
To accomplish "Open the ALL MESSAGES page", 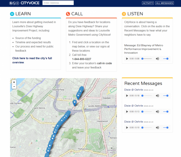I will point(164,3).
